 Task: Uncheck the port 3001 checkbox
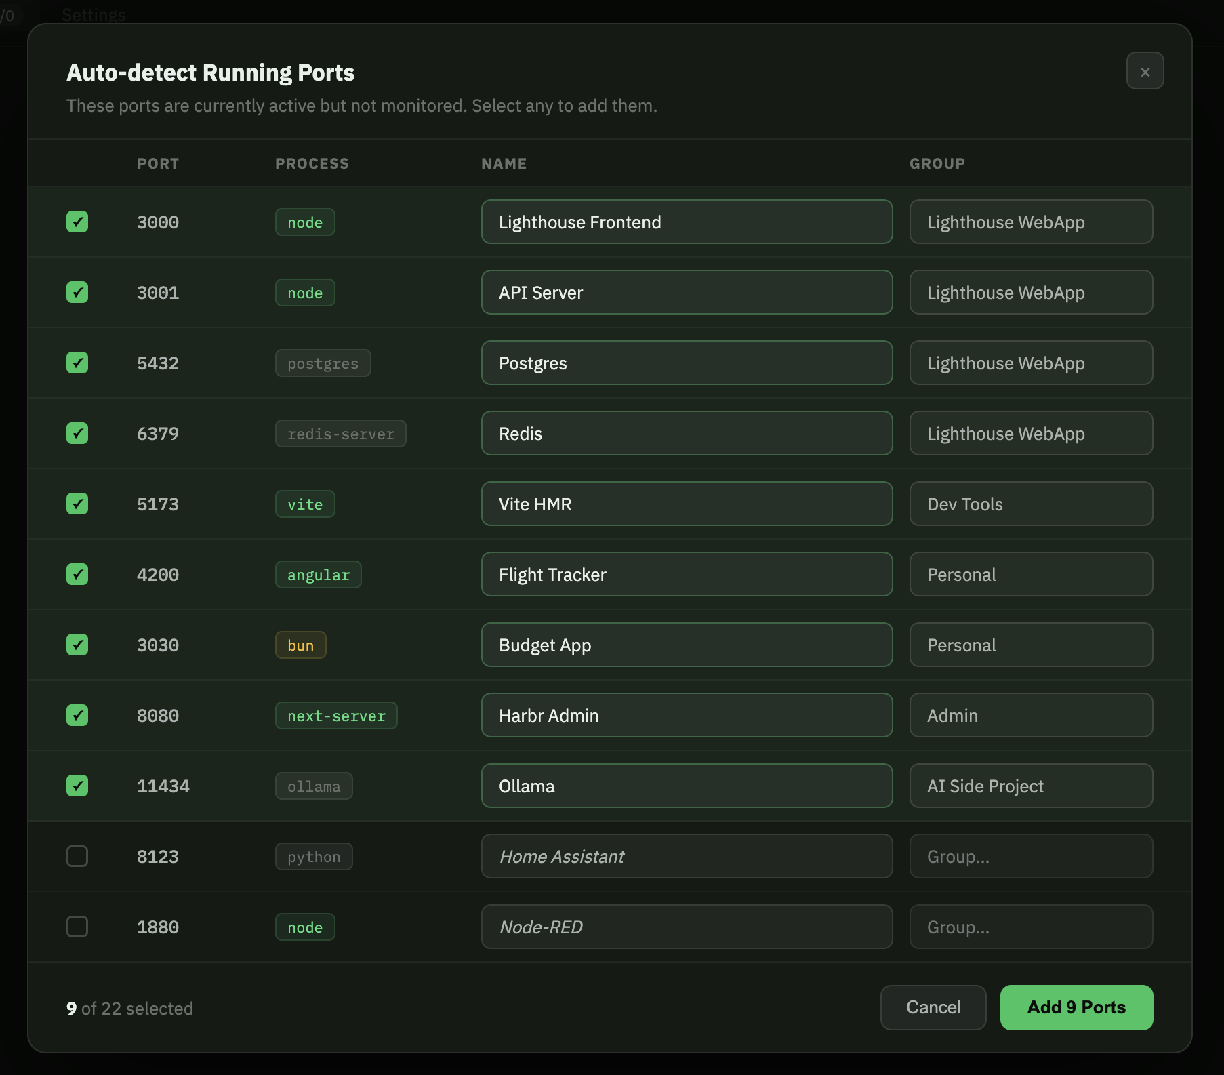(x=77, y=292)
